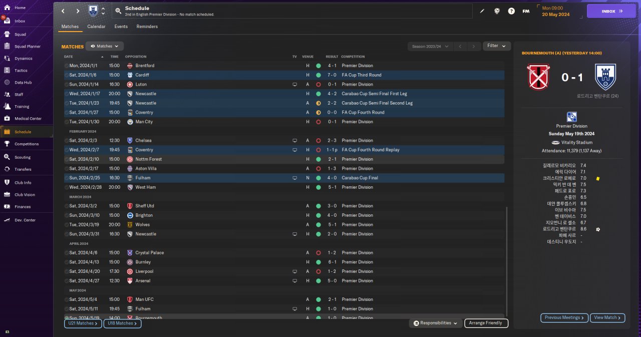Image resolution: width=641 pixels, height=337 pixels.
Task: Open Club Vision sidebar icon
Action: 7,195
